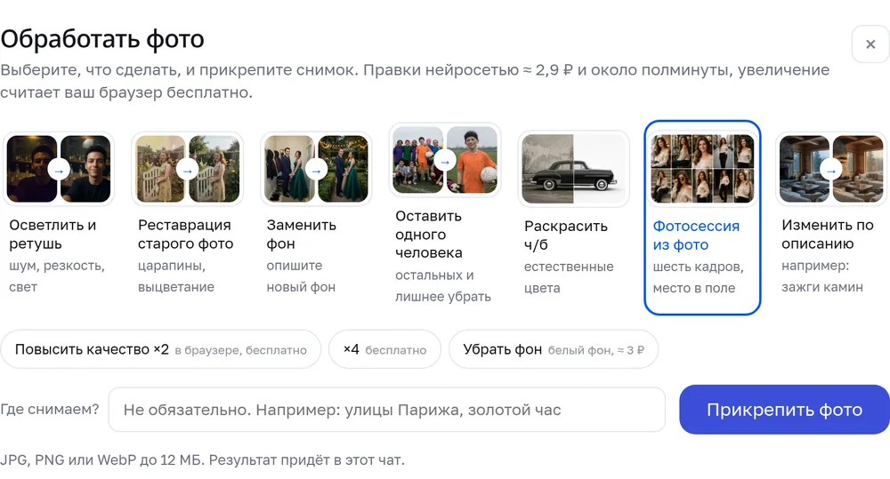The height and width of the screenshot is (479, 890).
Task: Pick the Изменить по описанию card
Action: (x=831, y=218)
